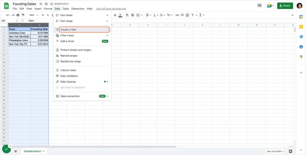Click the Insert link icon
The height and width of the screenshot is (155, 306).
point(177,15)
